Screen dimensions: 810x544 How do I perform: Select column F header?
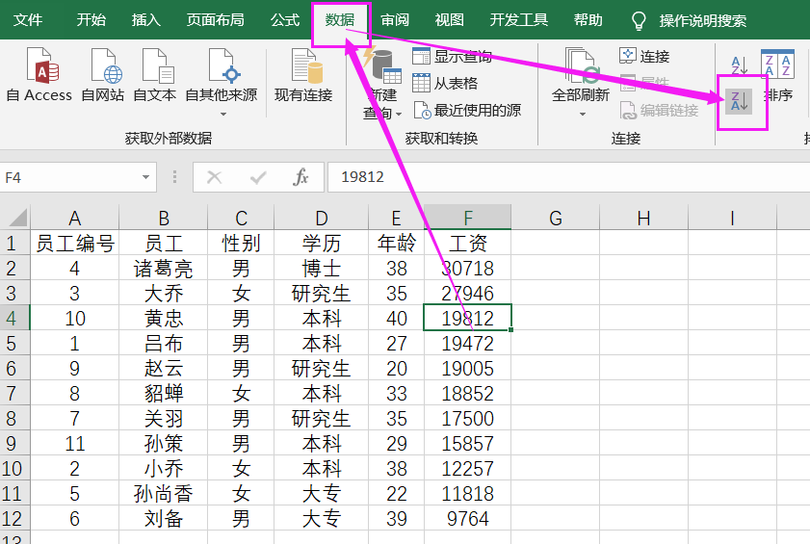click(x=468, y=219)
